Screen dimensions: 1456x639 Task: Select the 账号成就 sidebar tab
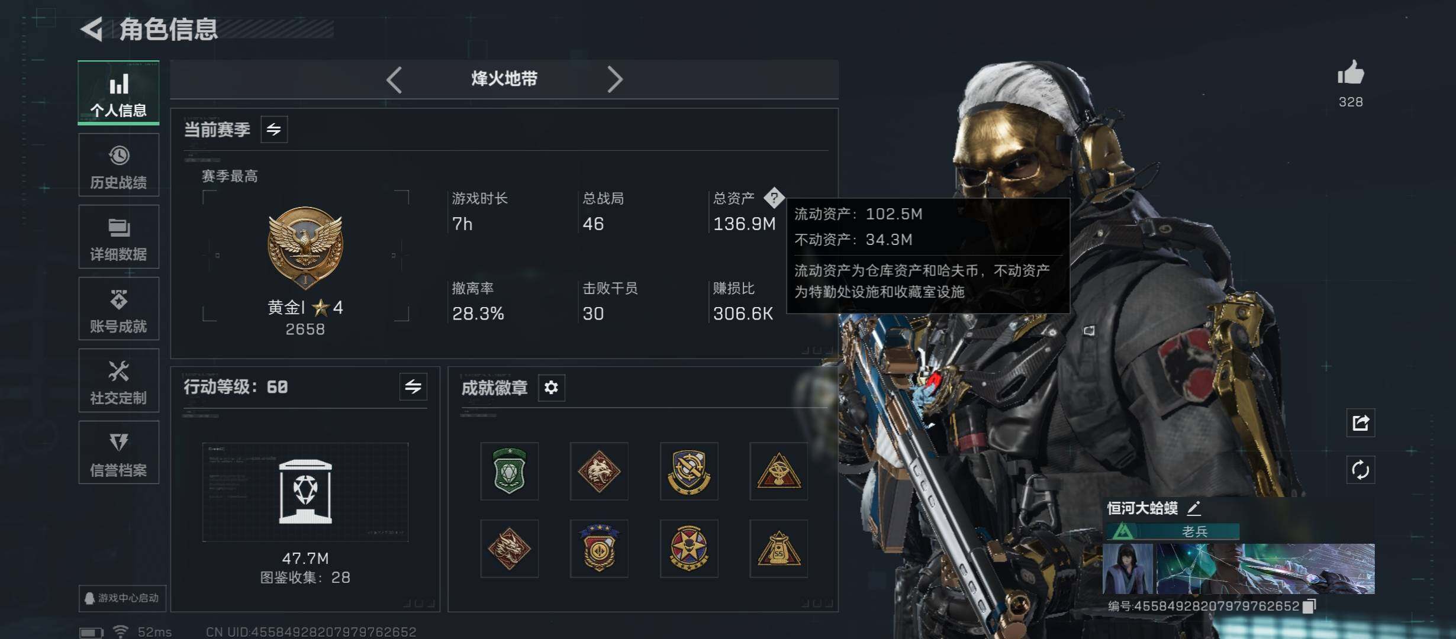point(118,309)
